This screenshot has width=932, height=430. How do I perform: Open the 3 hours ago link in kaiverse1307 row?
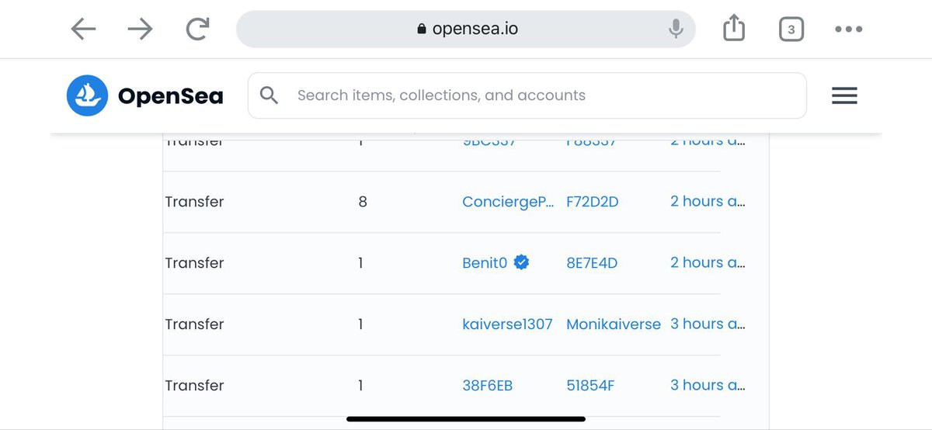tap(708, 324)
